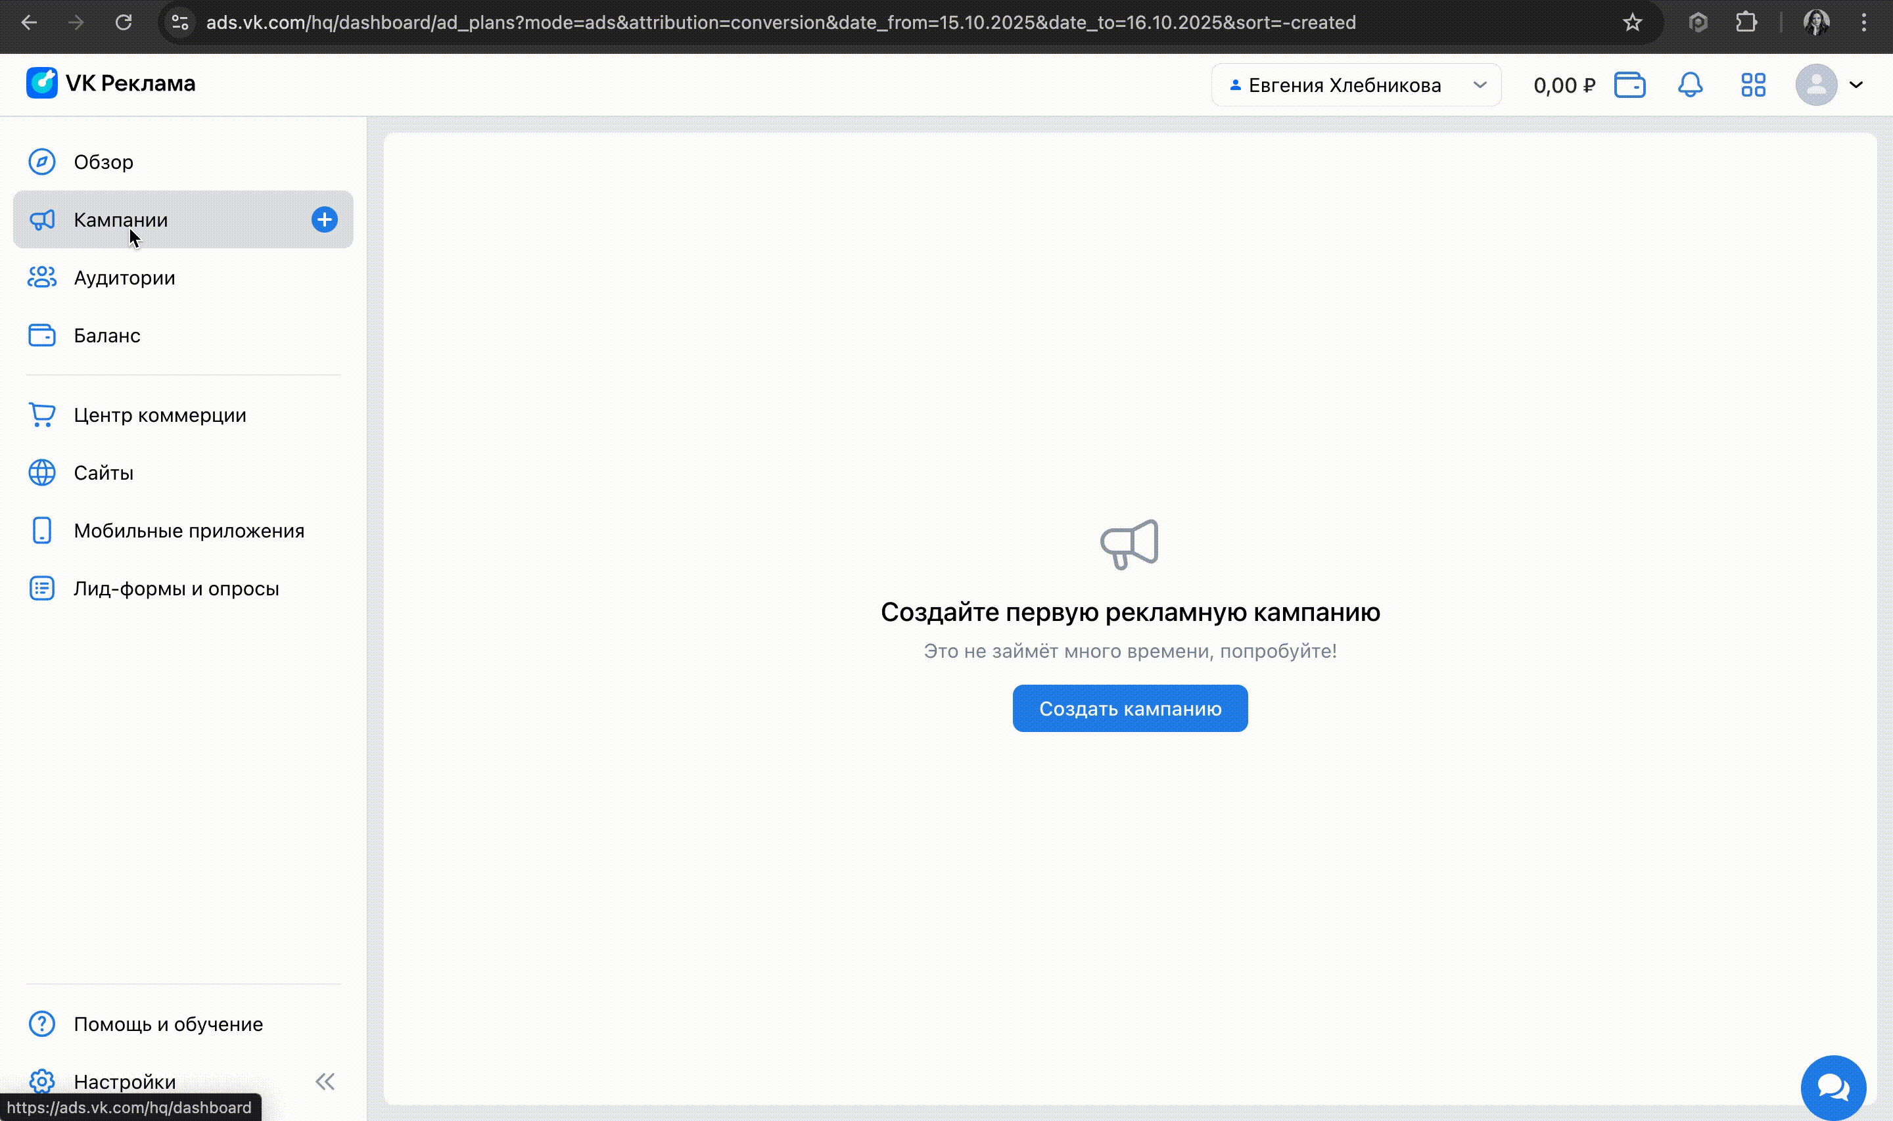Click the Создать кампанию button
The width and height of the screenshot is (1893, 1121).
(x=1129, y=708)
